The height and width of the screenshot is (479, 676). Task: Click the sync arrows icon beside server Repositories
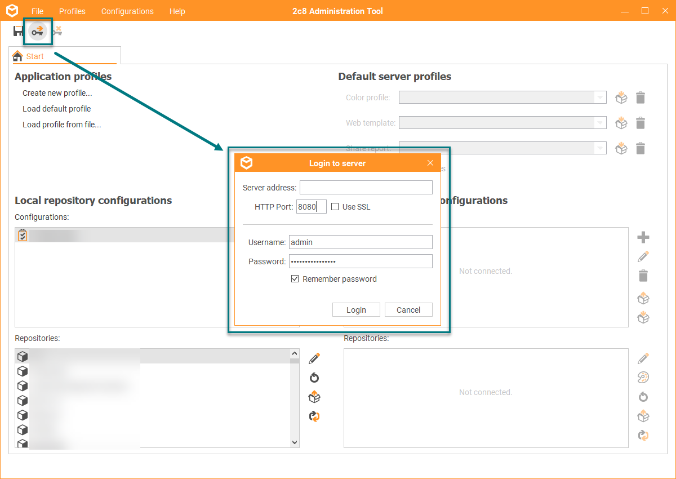643,435
